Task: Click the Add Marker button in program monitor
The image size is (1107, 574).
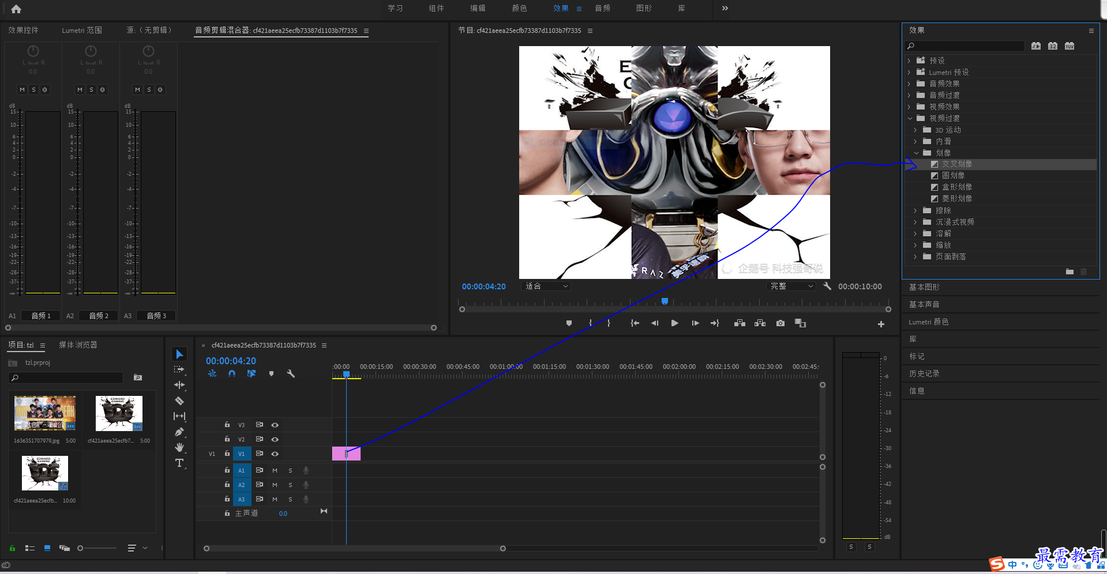Action: click(x=569, y=323)
